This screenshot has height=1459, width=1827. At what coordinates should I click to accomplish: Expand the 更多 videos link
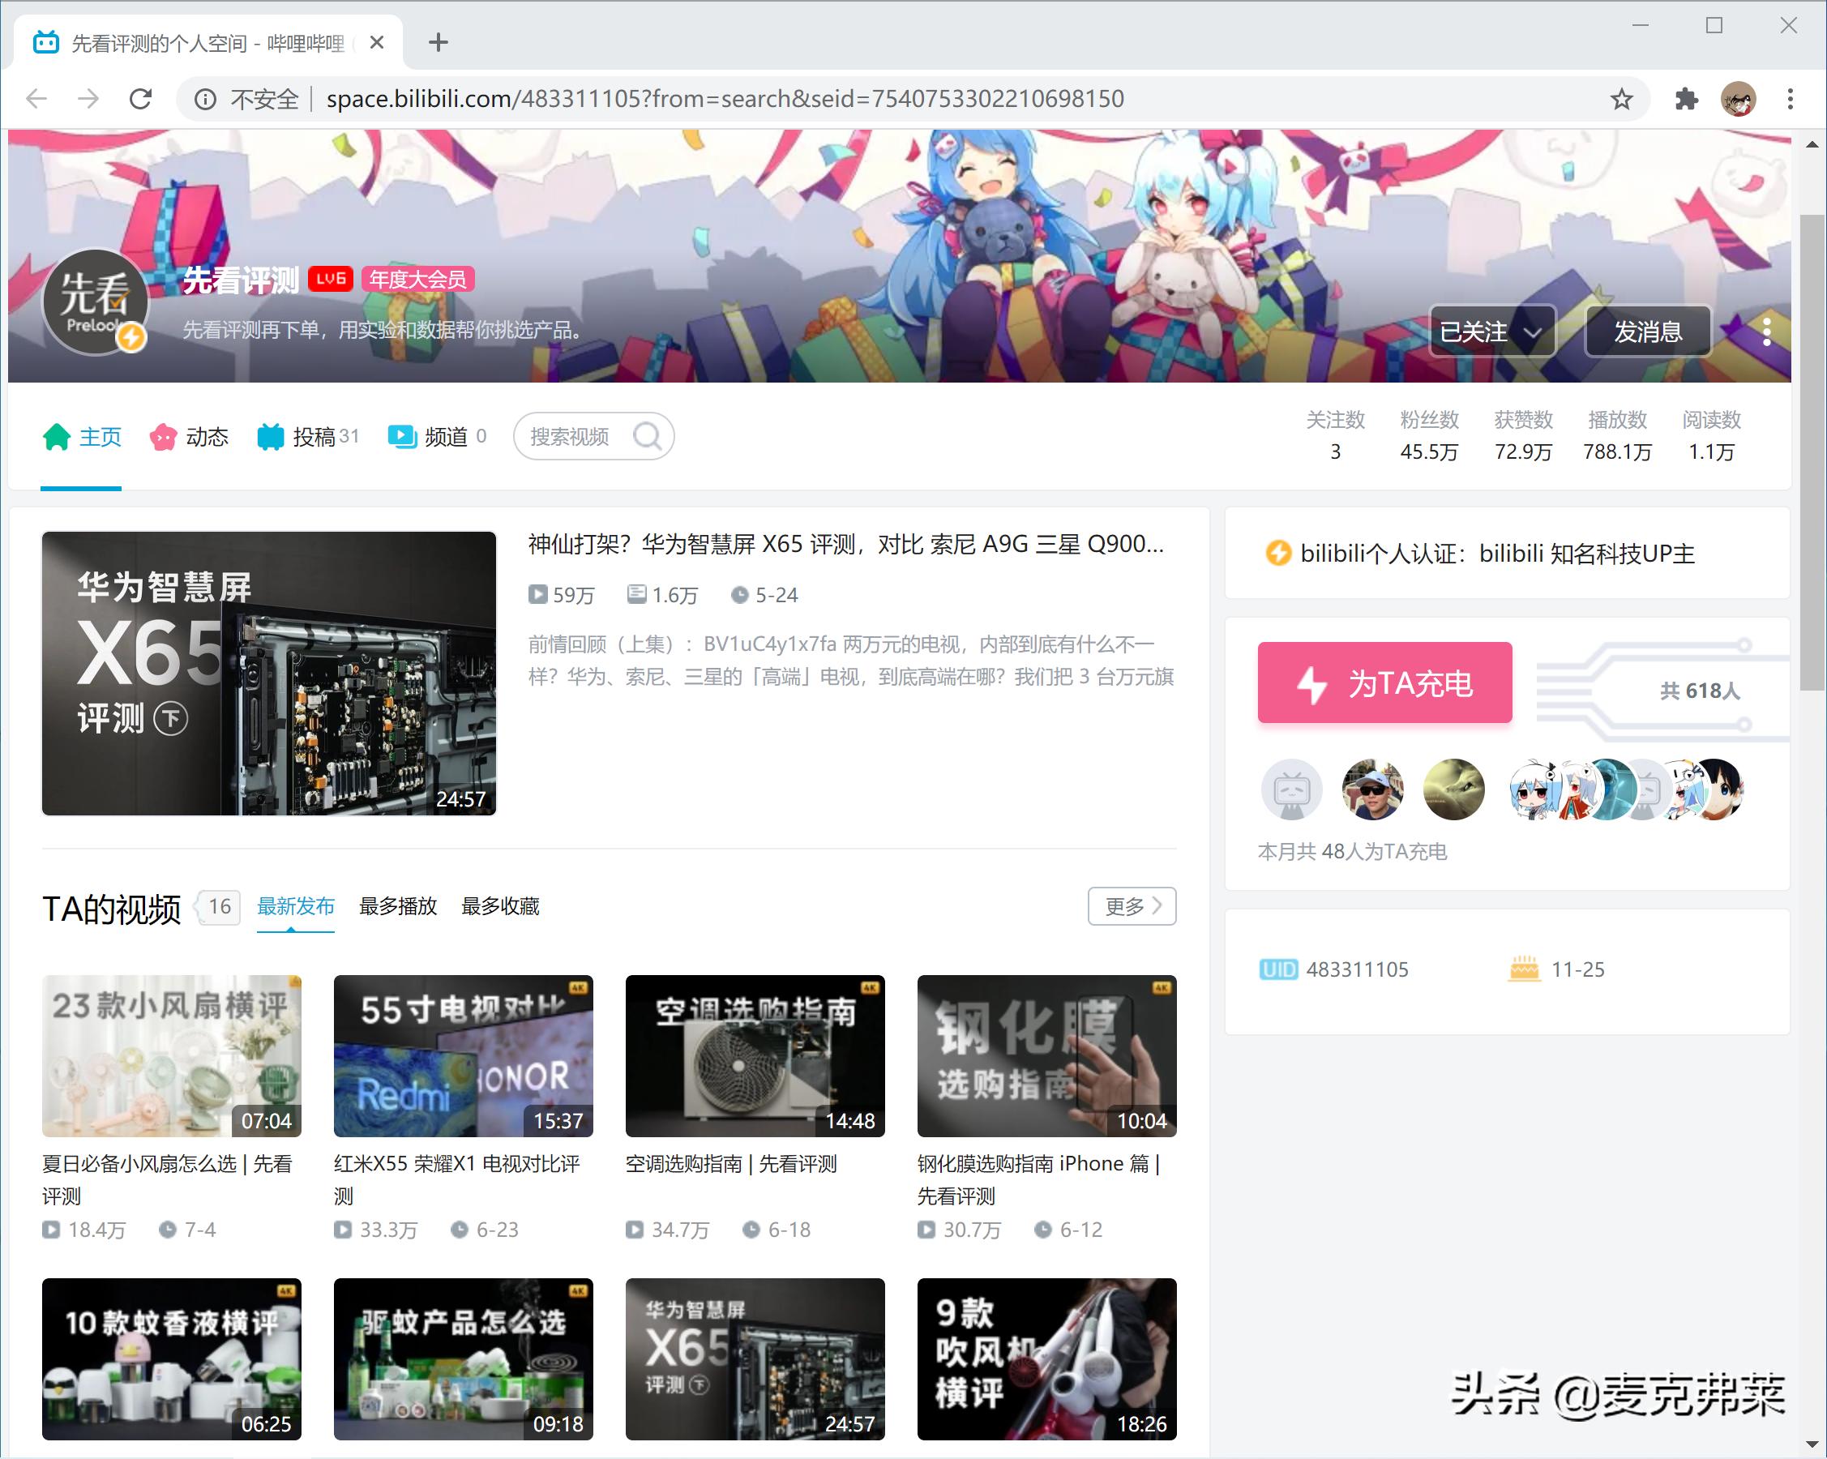(x=1132, y=906)
